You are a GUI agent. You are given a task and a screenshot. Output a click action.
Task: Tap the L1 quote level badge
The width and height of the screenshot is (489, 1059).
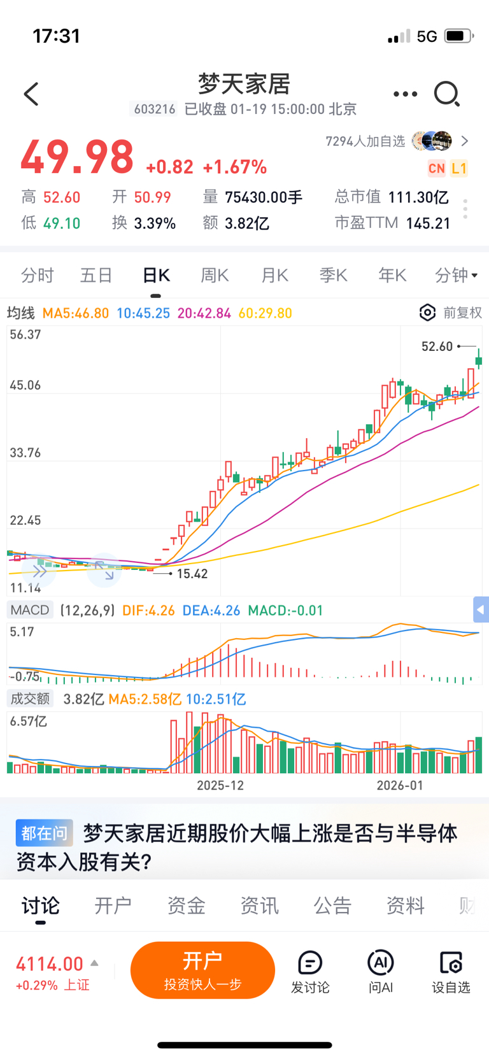(x=459, y=168)
